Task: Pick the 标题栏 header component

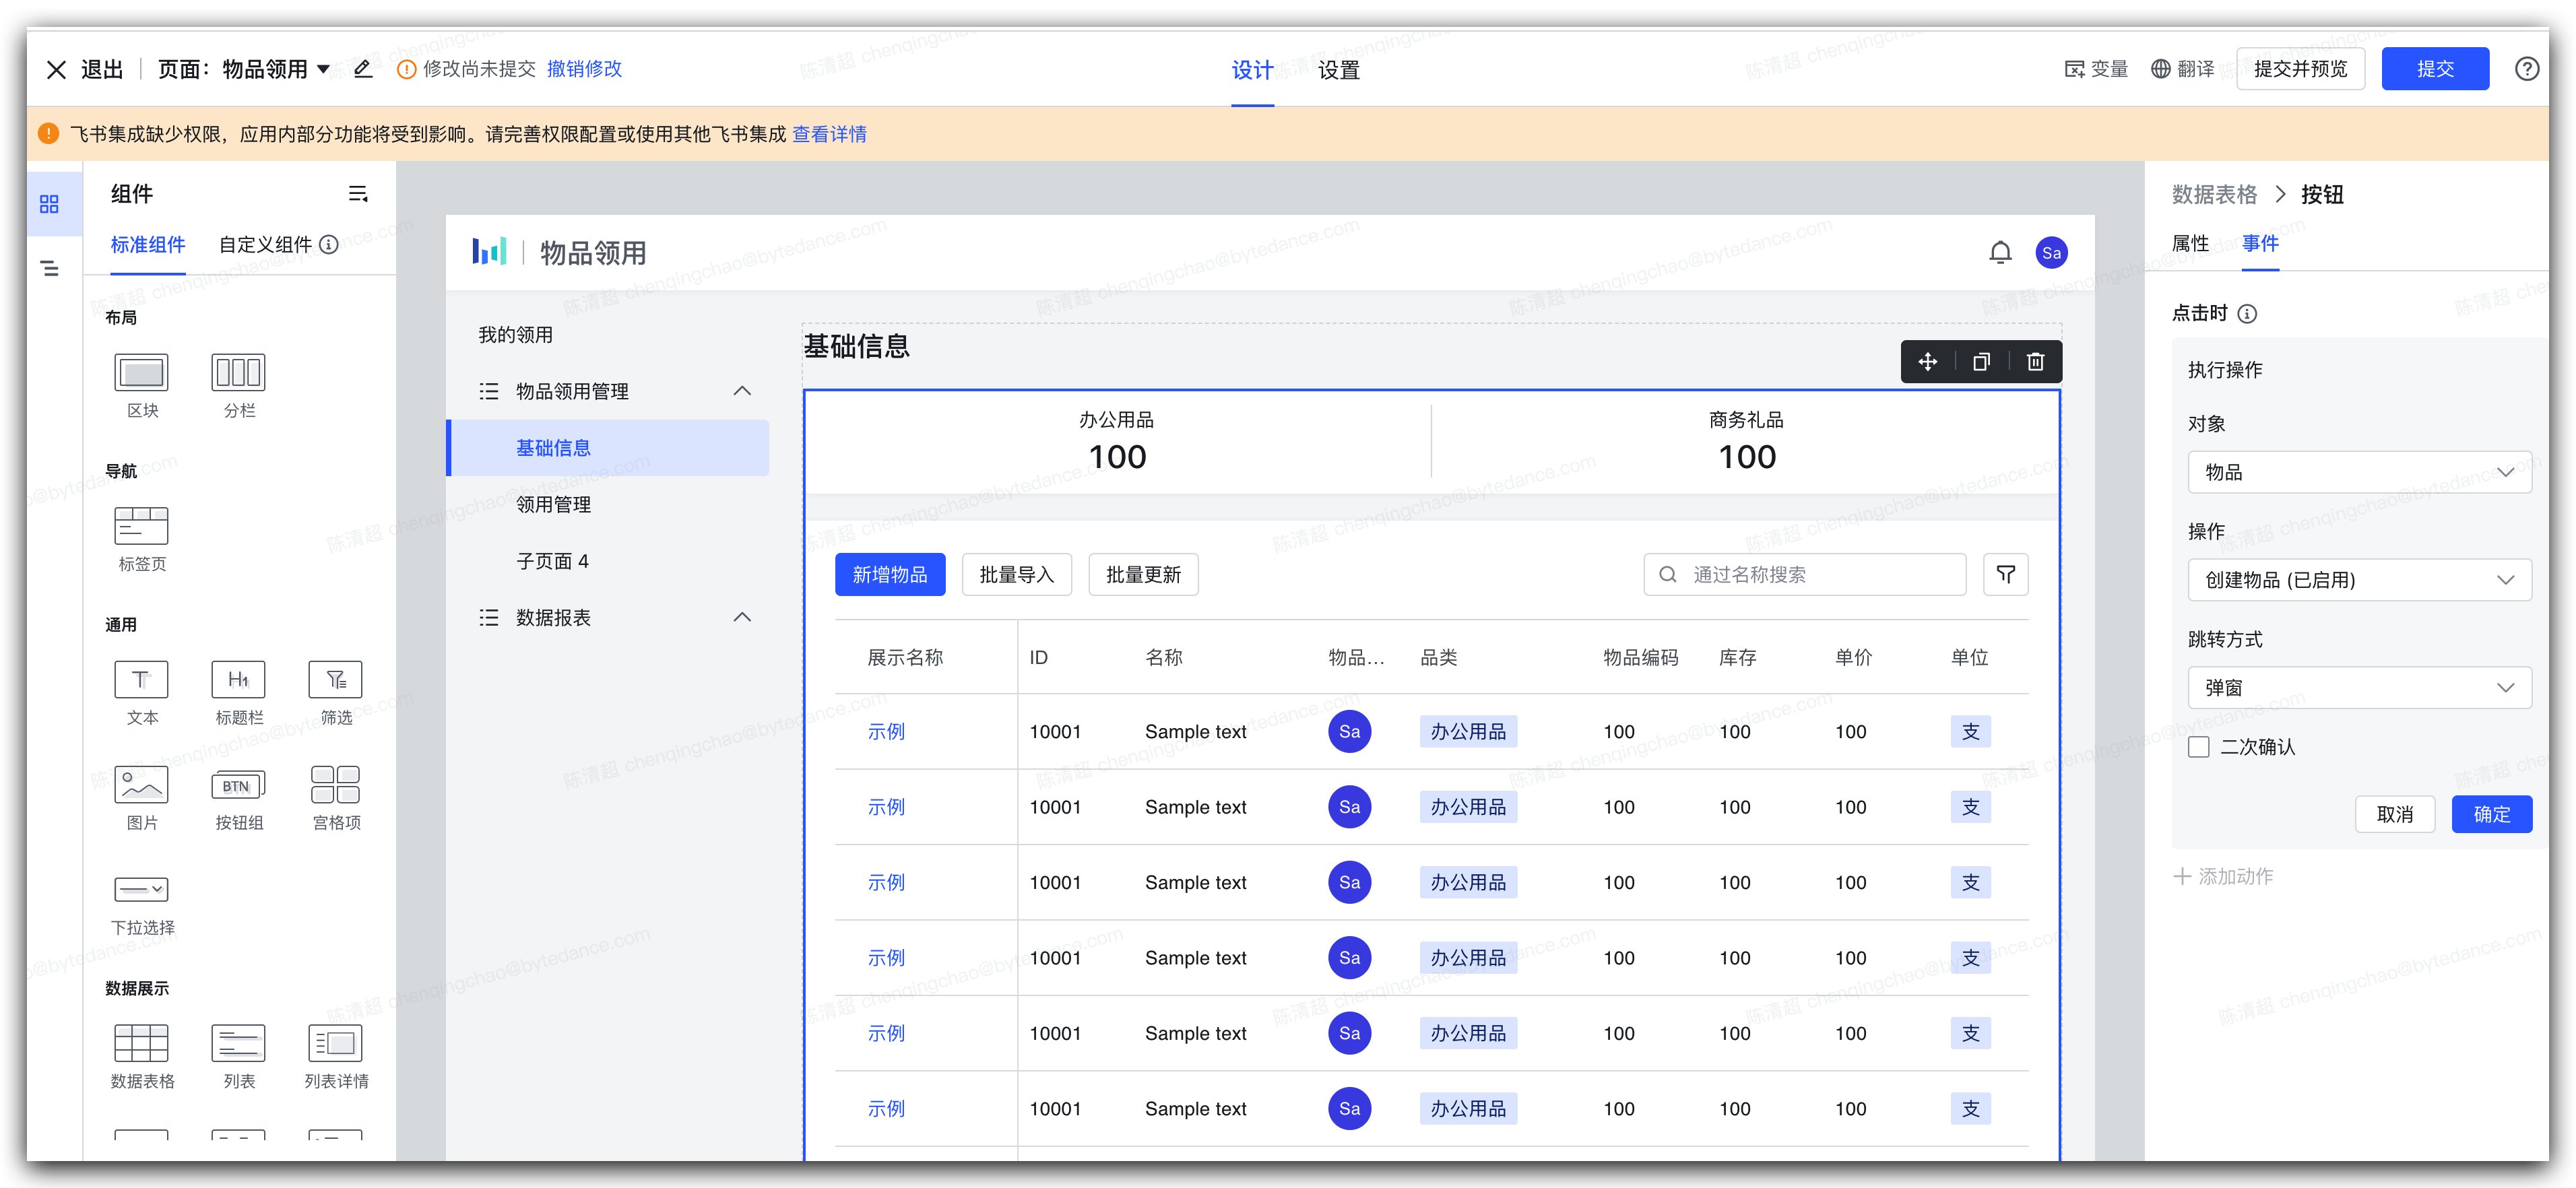Action: [239, 693]
